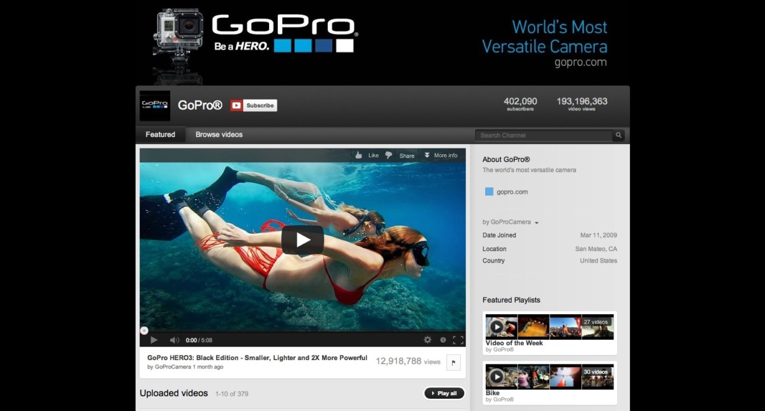Image resolution: width=765 pixels, height=411 pixels.
Task: Click the 0:00 / 5:08 time display
Action: (x=198, y=340)
